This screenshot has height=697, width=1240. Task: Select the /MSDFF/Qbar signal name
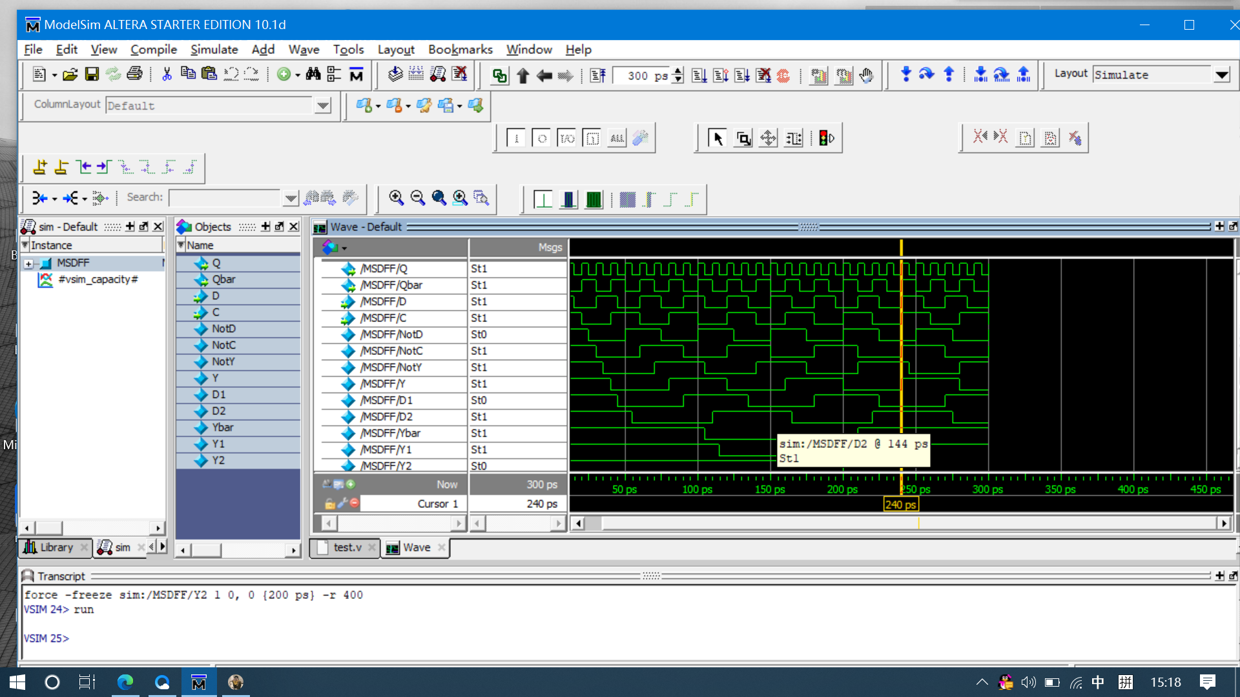[391, 285]
